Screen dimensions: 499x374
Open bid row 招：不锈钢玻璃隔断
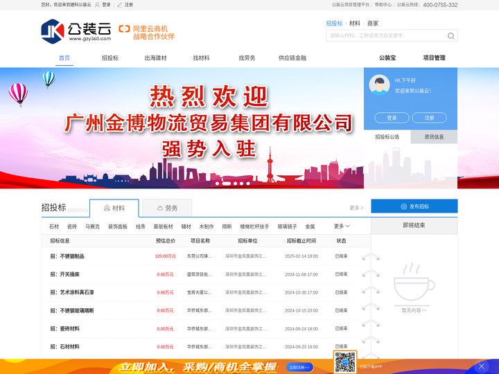click(x=72, y=310)
